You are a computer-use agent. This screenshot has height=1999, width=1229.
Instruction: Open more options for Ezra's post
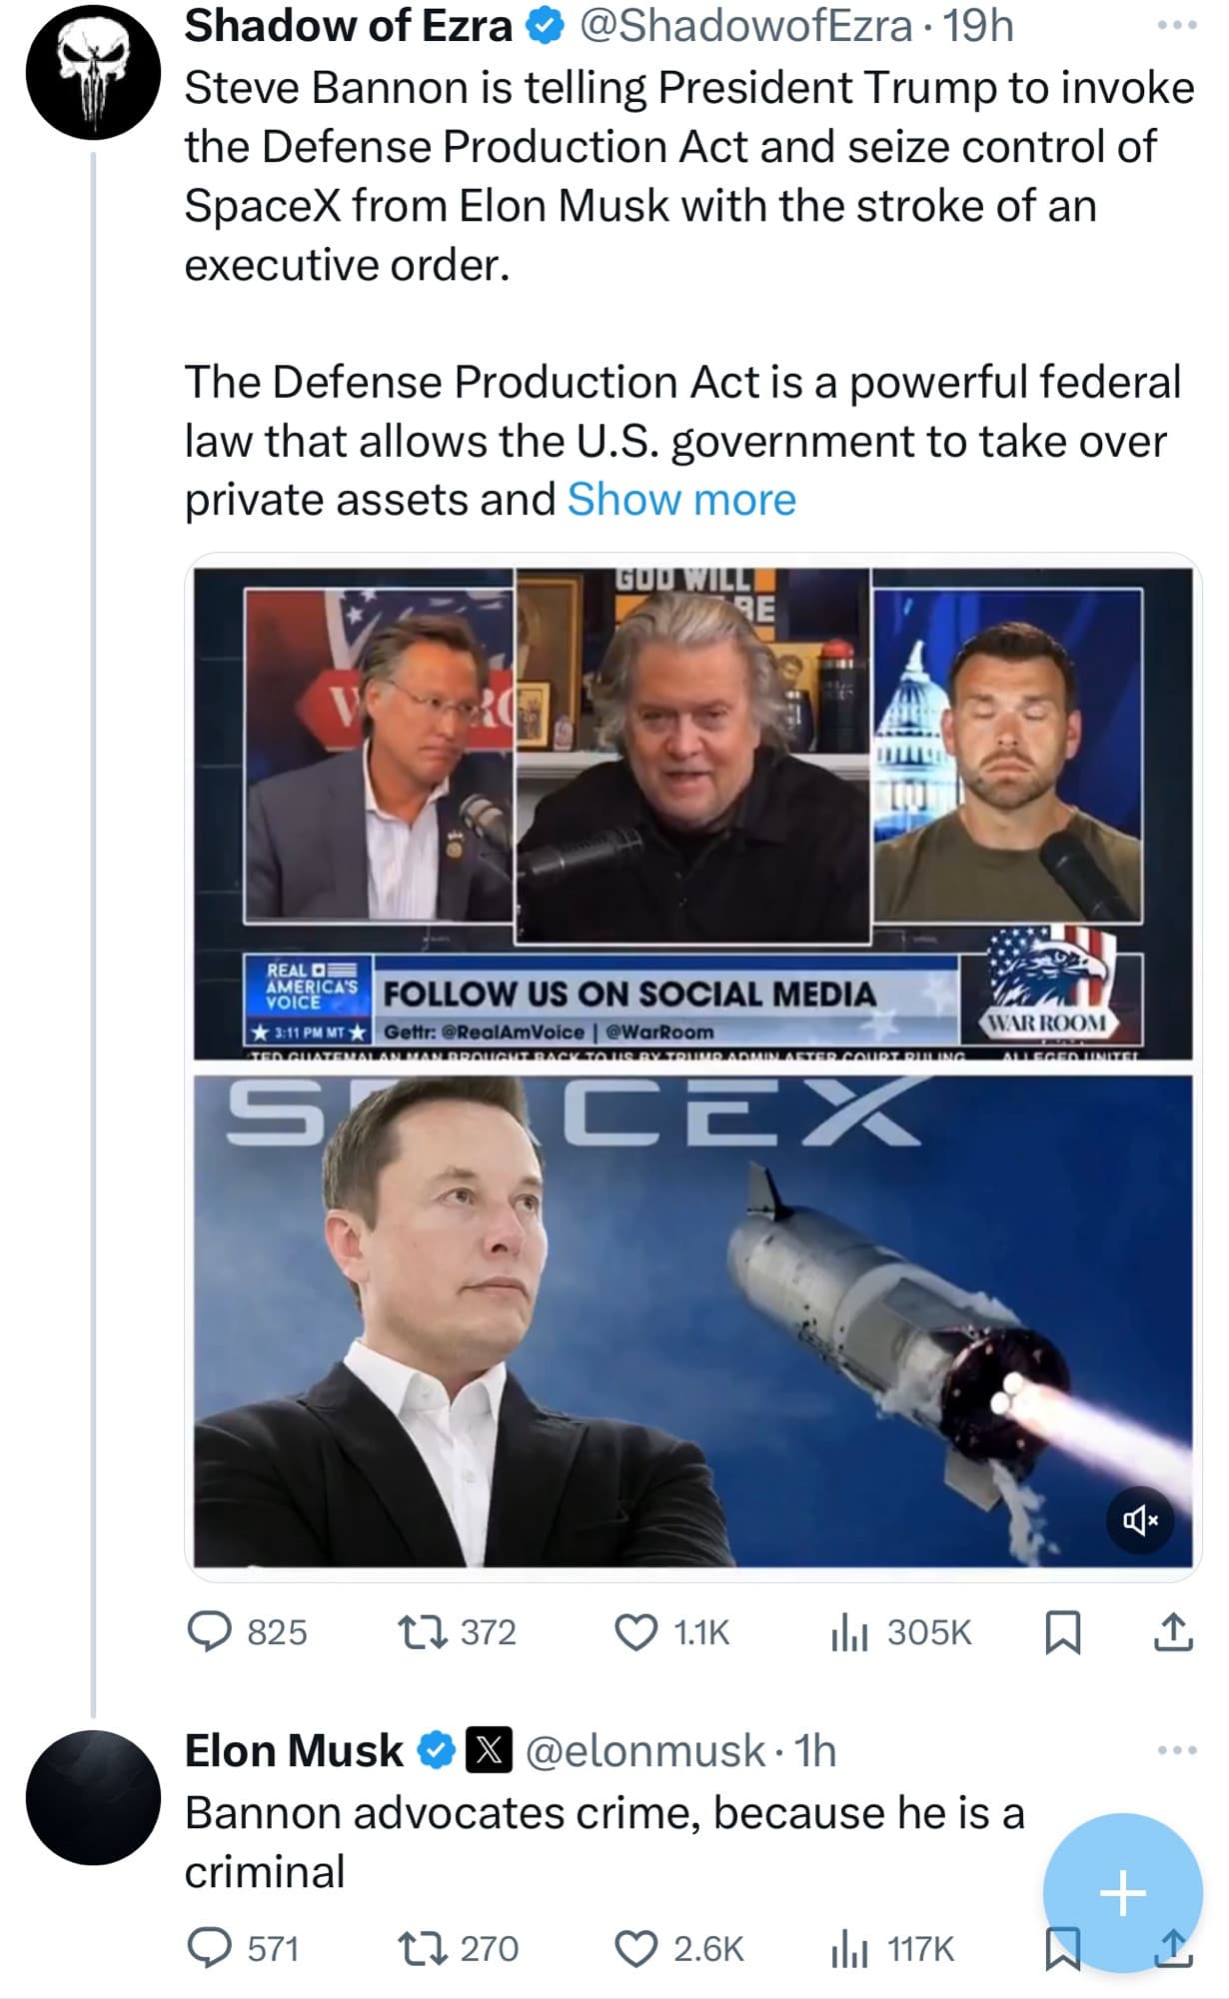click(1177, 26)
